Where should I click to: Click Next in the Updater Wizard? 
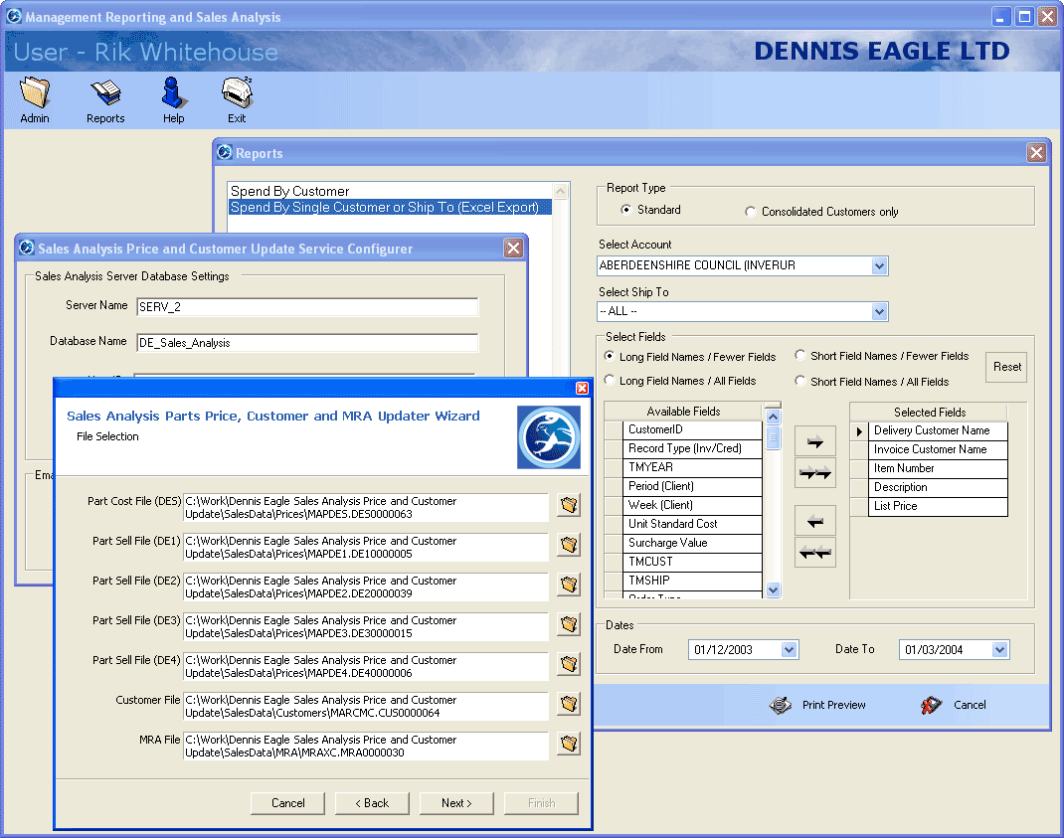click(456, 803)
